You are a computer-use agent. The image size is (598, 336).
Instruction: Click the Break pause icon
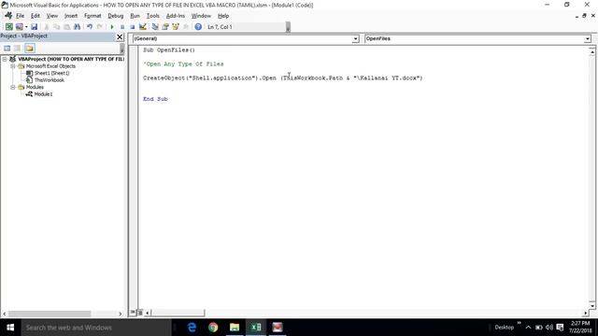(x=122, y=27)
